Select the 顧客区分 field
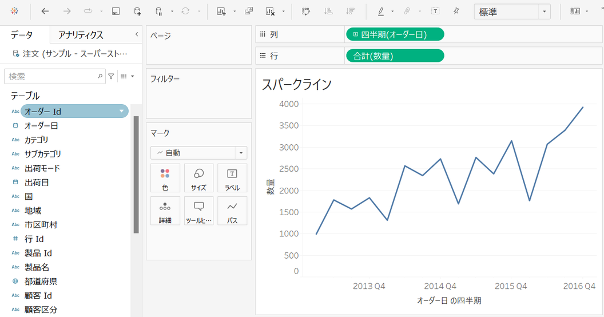 tap(41, 310)
